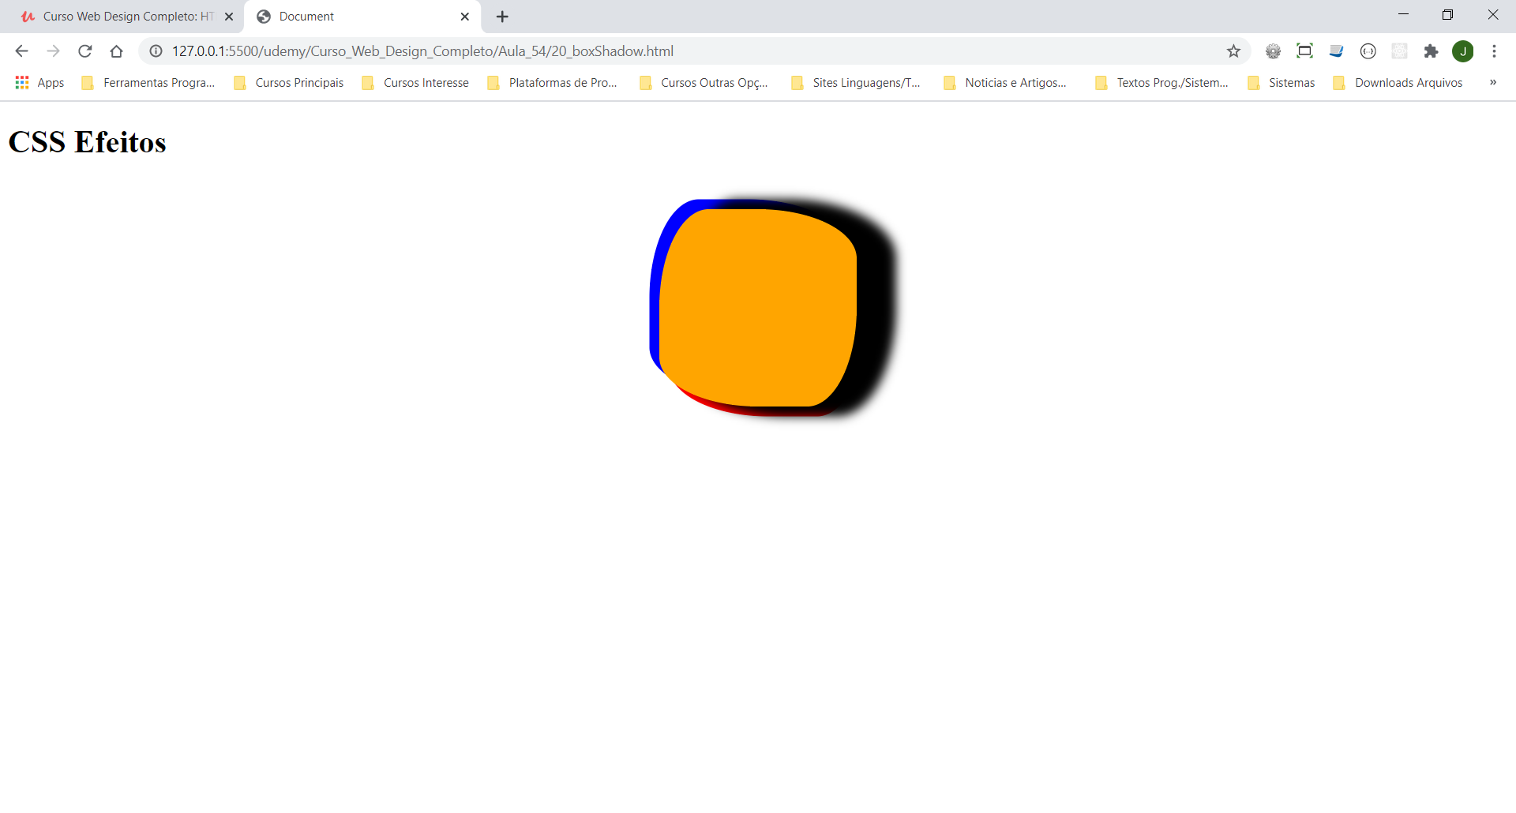
Task: Open Chrome's three-dot menu
Action: 1494,51
